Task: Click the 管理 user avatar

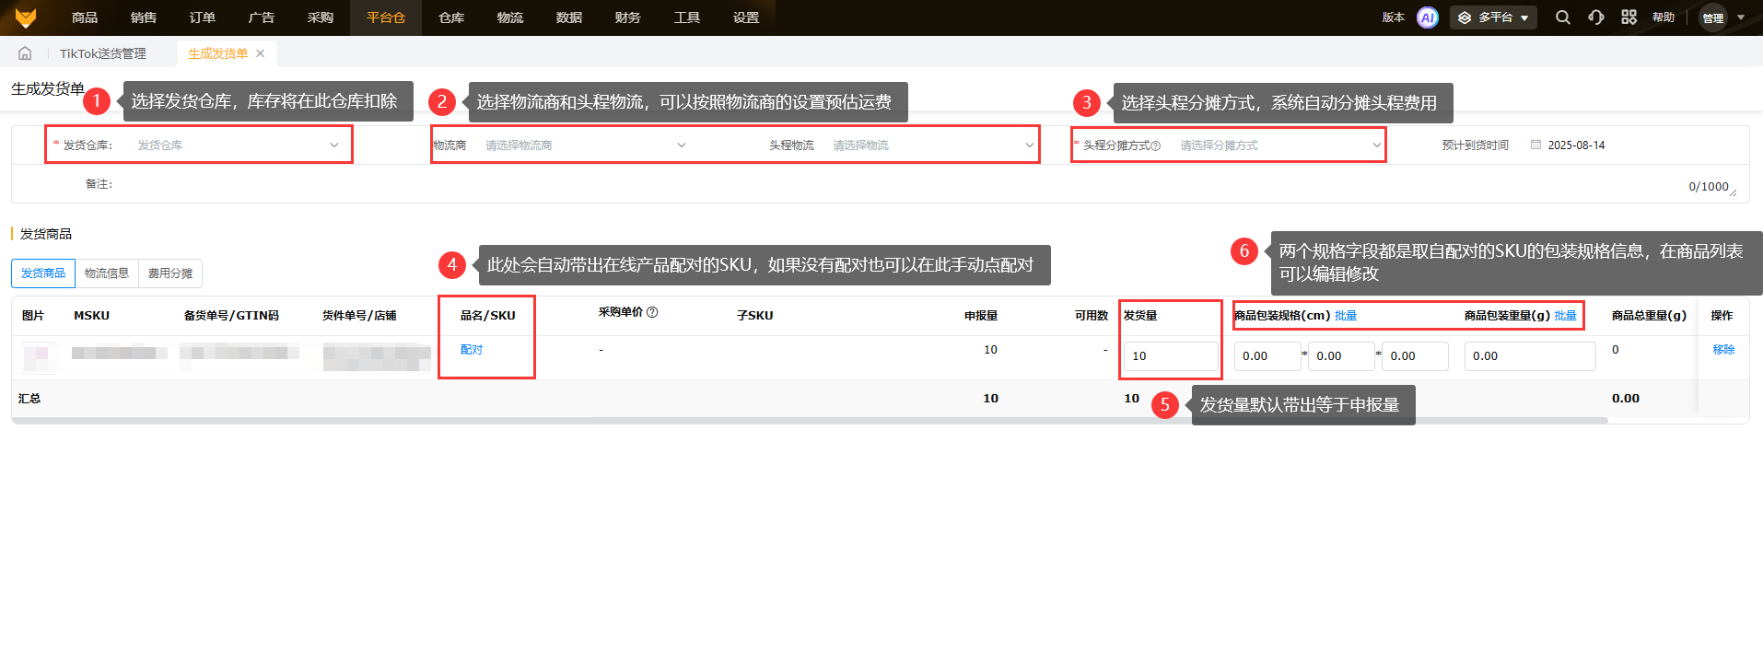Action: [1713, 17]
